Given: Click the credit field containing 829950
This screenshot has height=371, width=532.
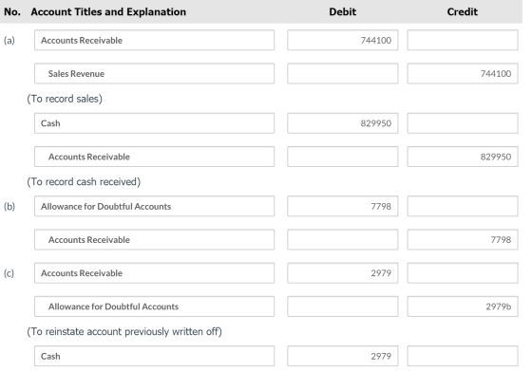Looking at the screenshot, I should pos(463,157).
